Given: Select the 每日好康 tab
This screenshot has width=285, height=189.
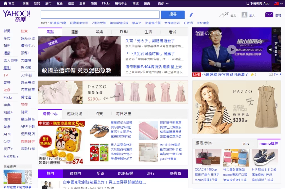Looking at the screenshot, I should coord(123,114).
